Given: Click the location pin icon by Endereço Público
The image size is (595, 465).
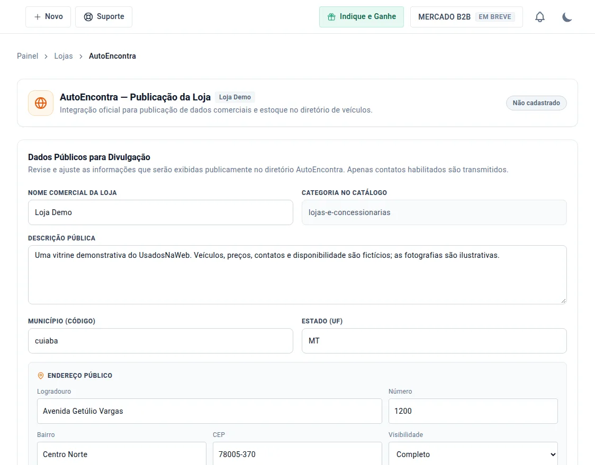Looking at the screenshot, I should [41, 376].
